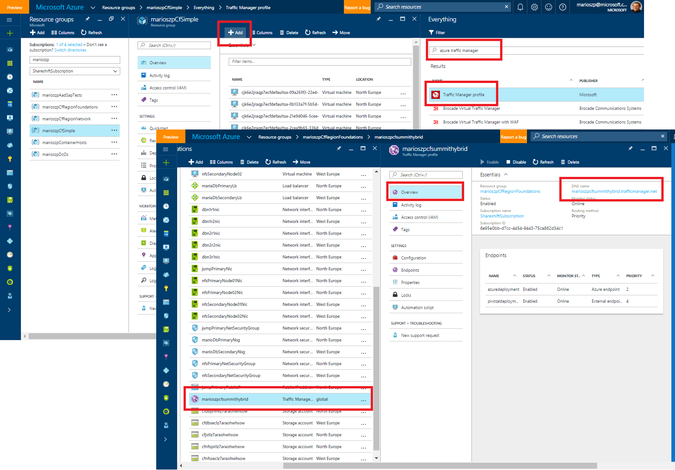Open Locks in Traffic Manager settings

(426, 295)
